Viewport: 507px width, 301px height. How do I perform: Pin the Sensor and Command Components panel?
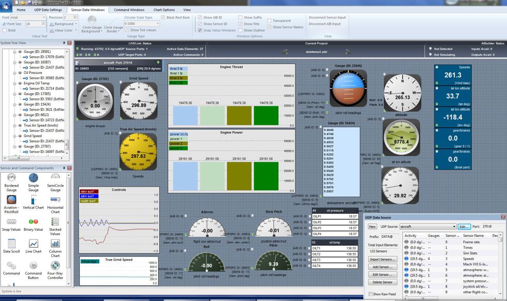tap(64, 168)
